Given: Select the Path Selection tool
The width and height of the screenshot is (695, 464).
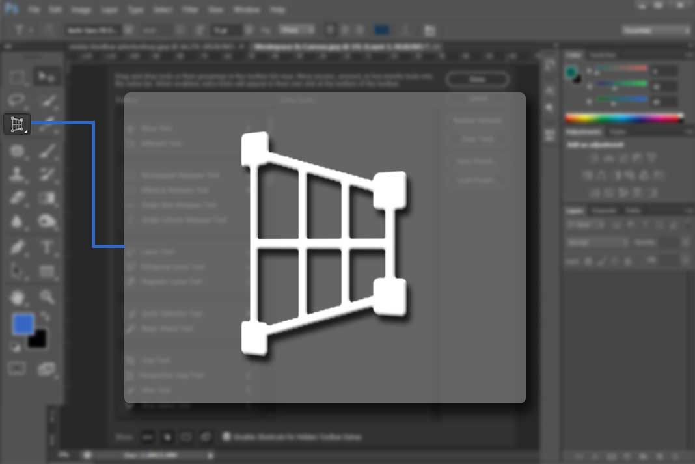Looking at the screenshot, I should click(x=17, y=271).
